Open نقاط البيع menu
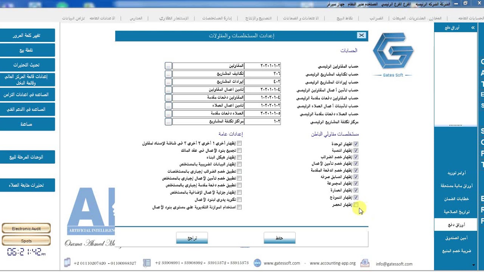Screen dimensions: 484x272 click(345, 18)
